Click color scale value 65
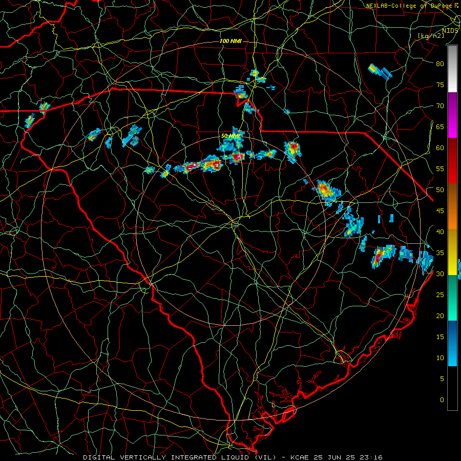 pyautogui.click(x=440, y=127)
